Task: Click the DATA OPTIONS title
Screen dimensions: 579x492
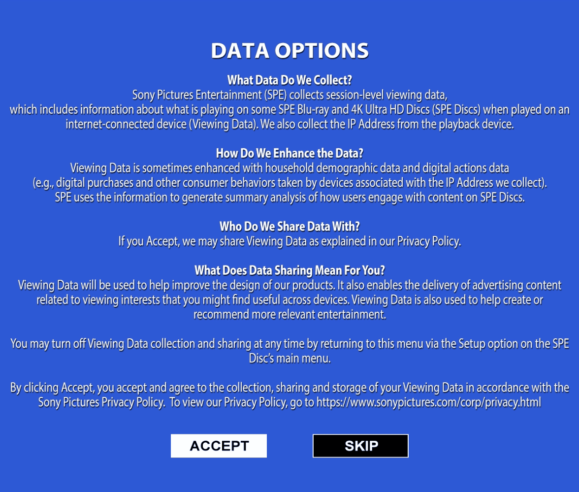Action: point(289,51)
